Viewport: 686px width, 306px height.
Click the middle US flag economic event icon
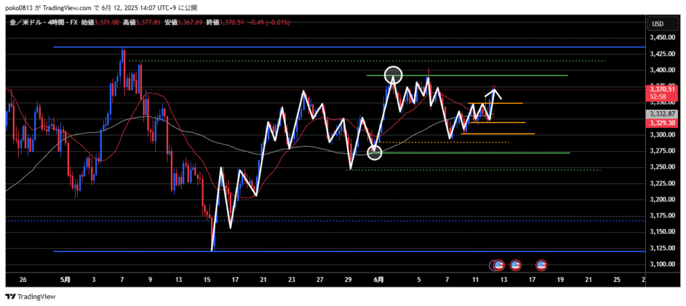coord(516,265)
